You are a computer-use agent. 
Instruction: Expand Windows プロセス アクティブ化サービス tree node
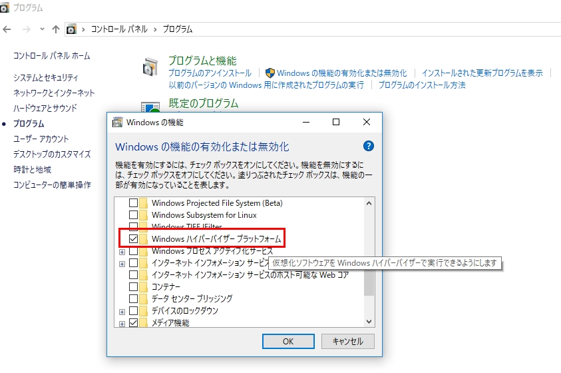122,252
